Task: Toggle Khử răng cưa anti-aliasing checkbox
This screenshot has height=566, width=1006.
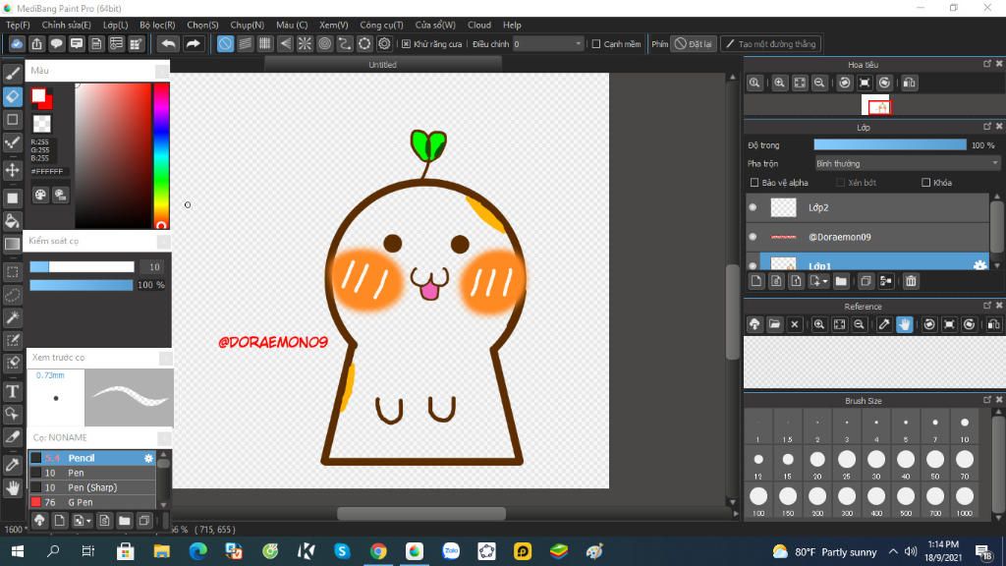Action: (x=406, y=43)
